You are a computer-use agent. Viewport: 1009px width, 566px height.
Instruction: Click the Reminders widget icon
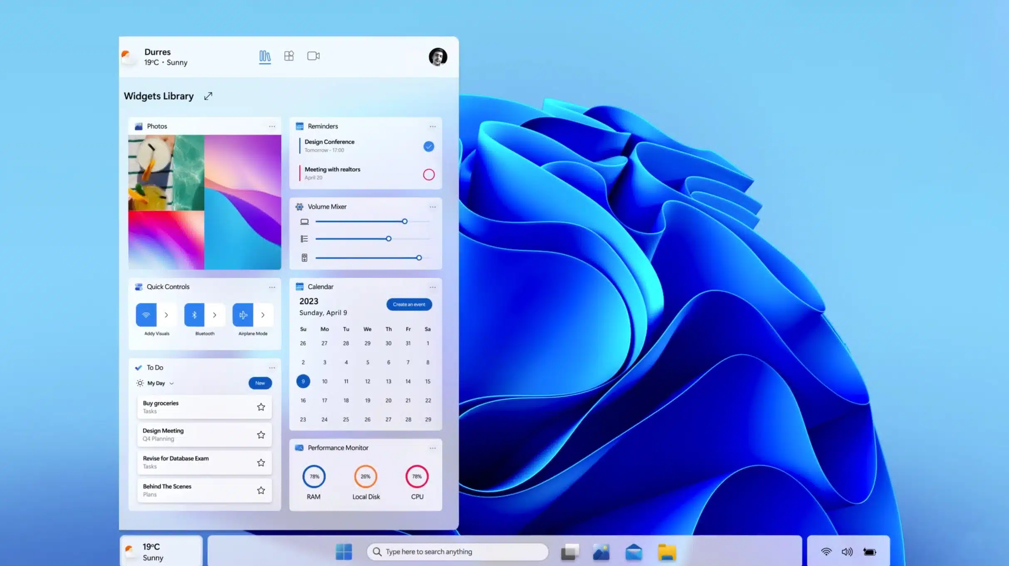(x=299, y=126)
